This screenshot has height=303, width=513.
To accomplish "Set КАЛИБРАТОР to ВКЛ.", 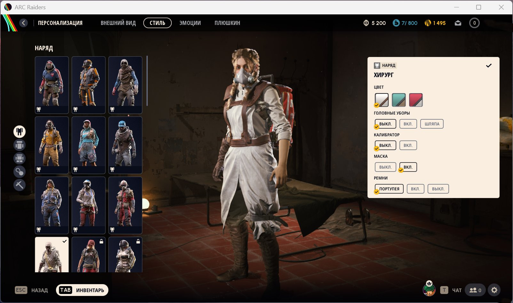I will pyautogui.click(x=408, y=145).
